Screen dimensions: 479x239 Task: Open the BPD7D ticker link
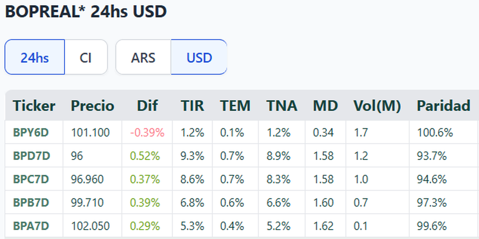[x=31, y=156]
